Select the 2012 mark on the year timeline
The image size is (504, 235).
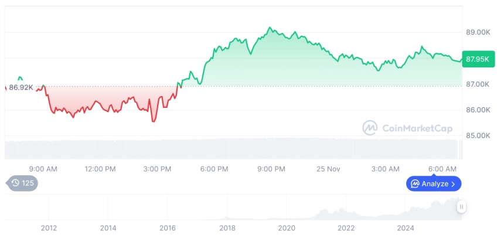click(49, 228)
